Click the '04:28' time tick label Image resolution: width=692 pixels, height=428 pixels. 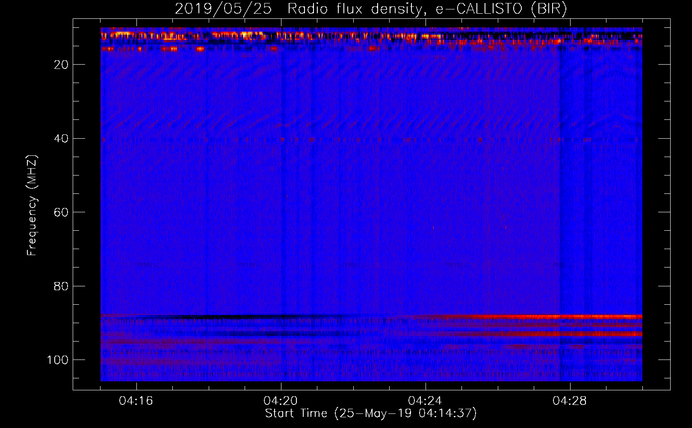570,401
